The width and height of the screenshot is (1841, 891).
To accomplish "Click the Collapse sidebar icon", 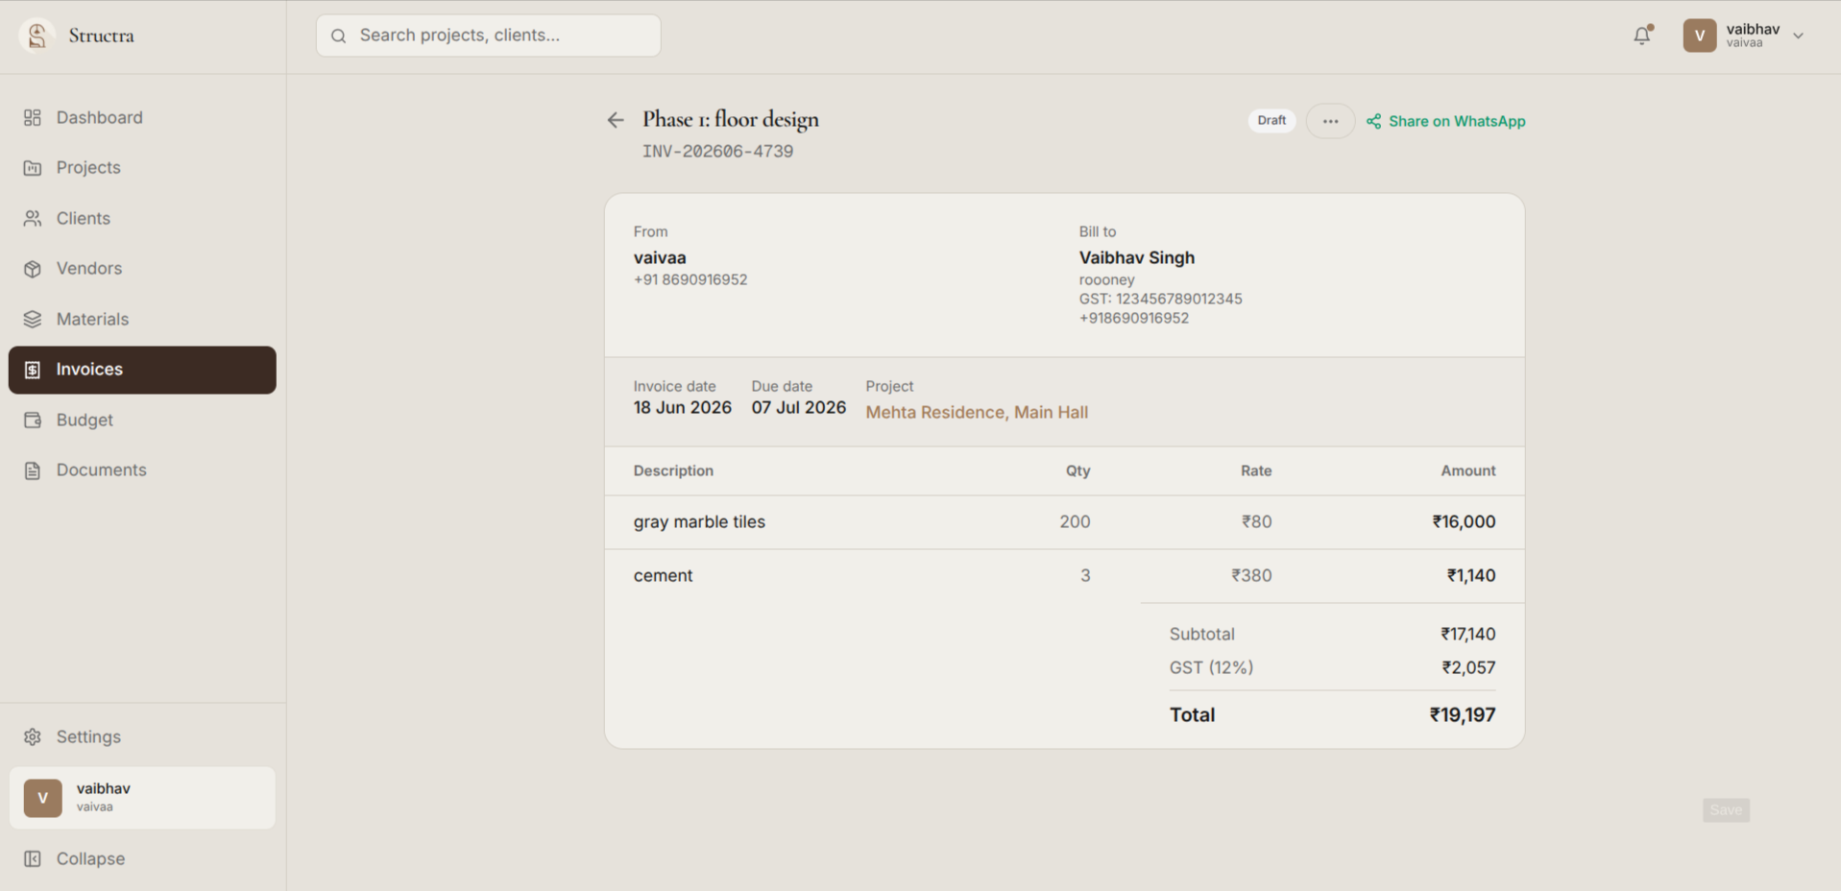I will point(33,858).
